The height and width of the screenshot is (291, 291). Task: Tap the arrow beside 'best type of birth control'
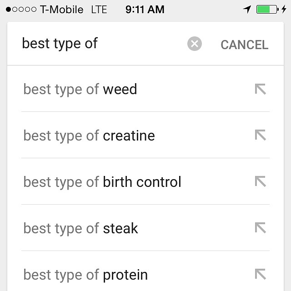click(x=260, y=182)
